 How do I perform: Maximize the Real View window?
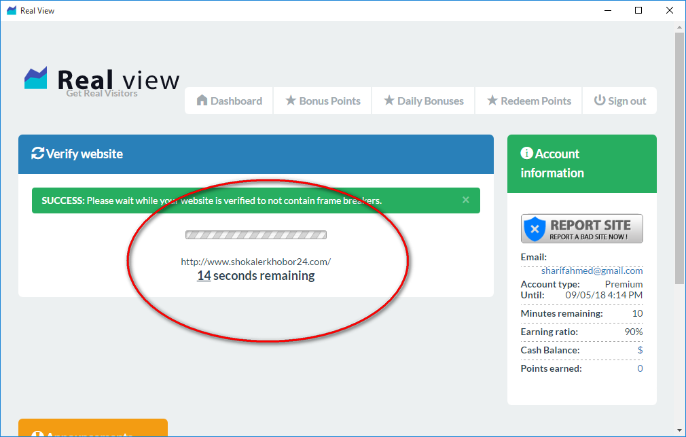[638, 10]
